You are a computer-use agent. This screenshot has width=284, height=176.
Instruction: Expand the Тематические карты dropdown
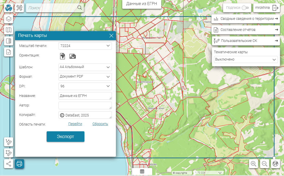(246, 60)
